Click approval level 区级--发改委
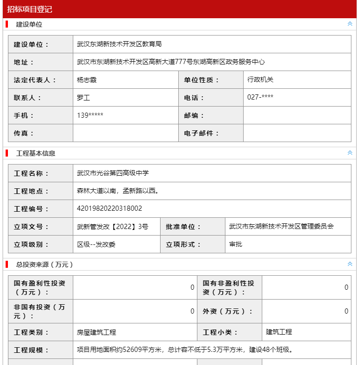 pyautogui.click(x=96, y=244)
